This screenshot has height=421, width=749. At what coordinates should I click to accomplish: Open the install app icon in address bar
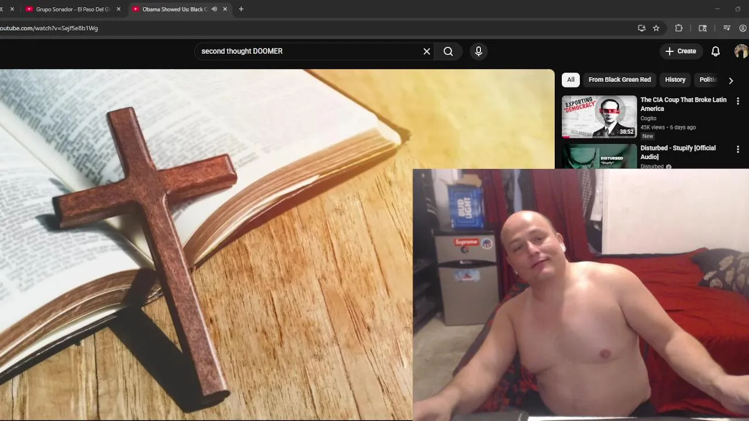coord(642,28)
